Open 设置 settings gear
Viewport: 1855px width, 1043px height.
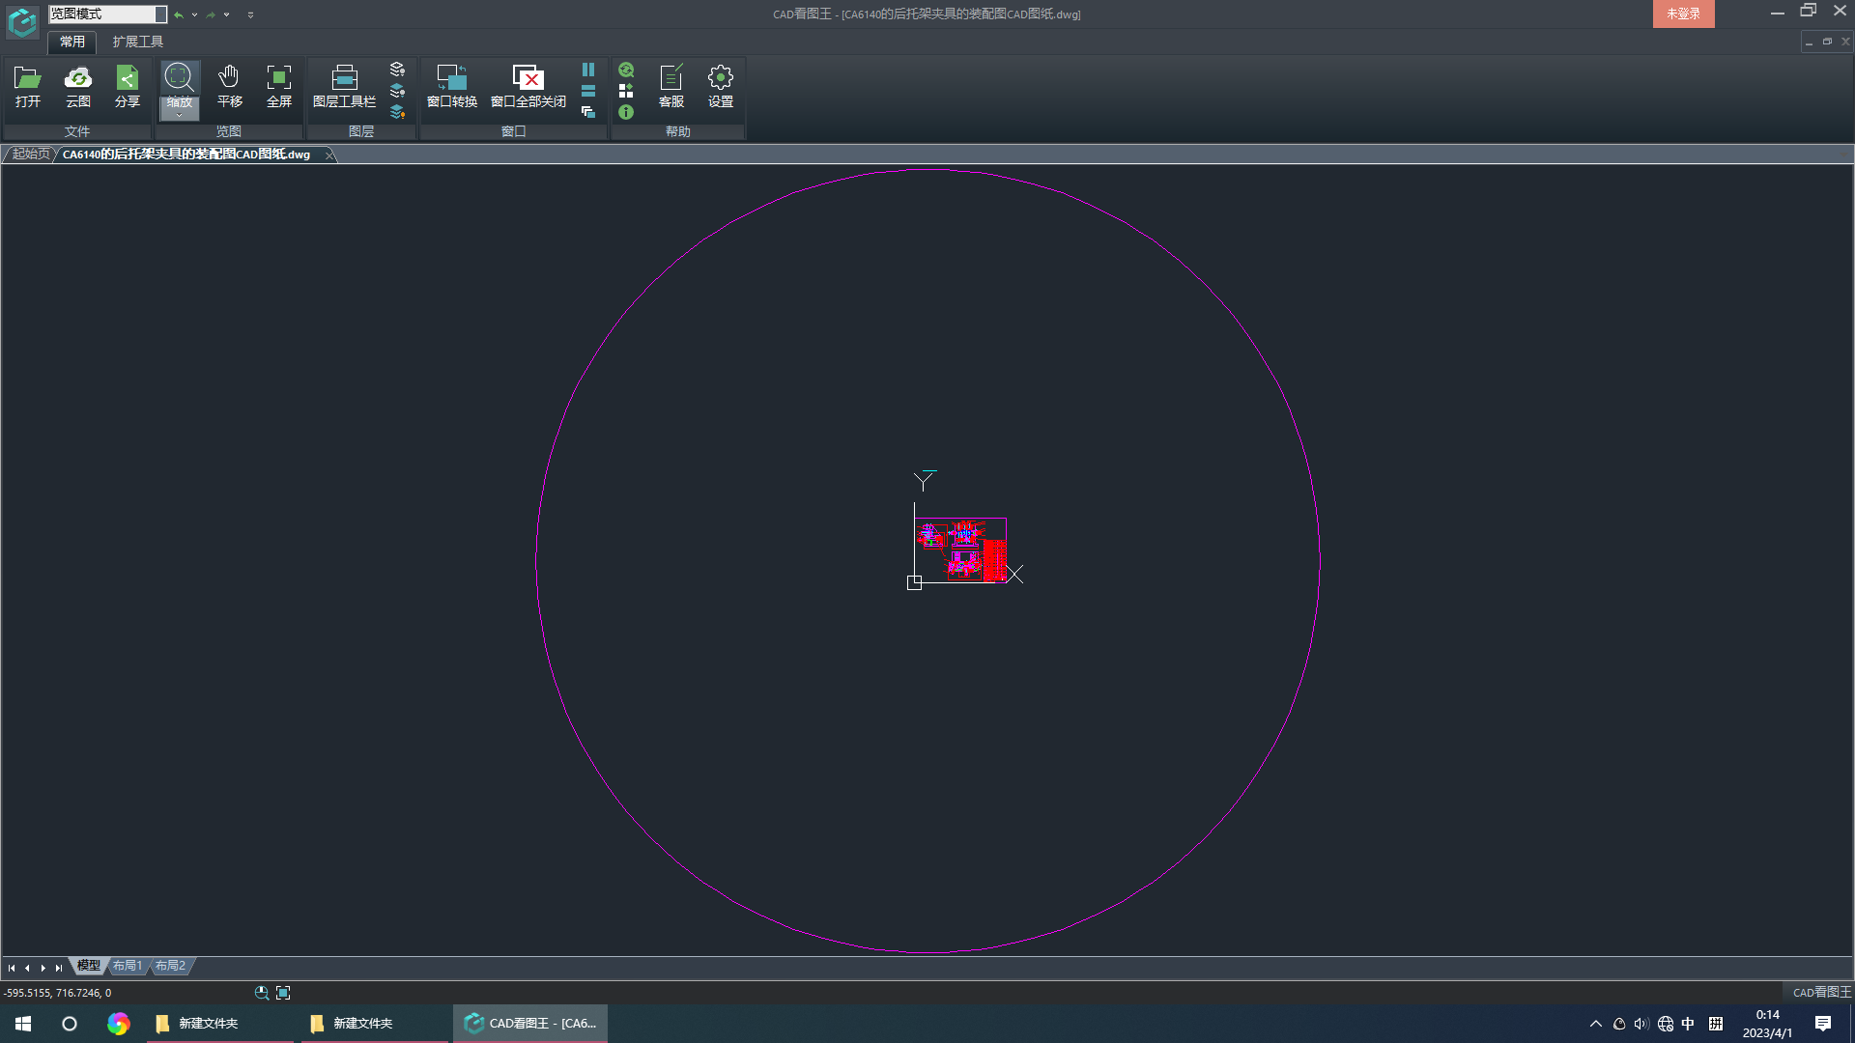pyautogui.click(x=721, y=87)
